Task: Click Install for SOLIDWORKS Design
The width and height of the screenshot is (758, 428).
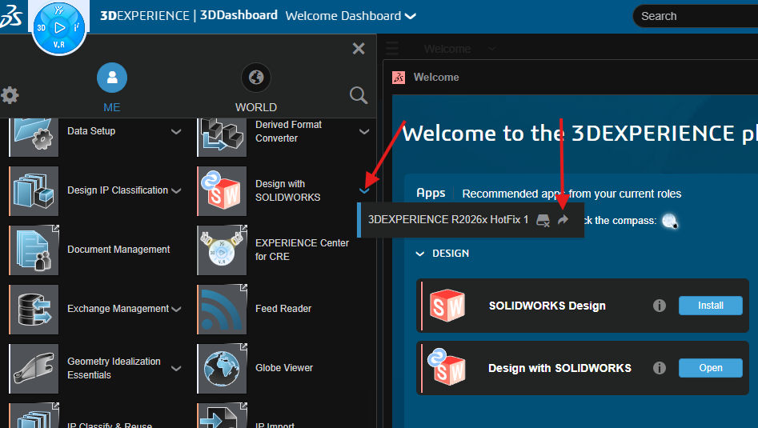Action: (710, 306)
